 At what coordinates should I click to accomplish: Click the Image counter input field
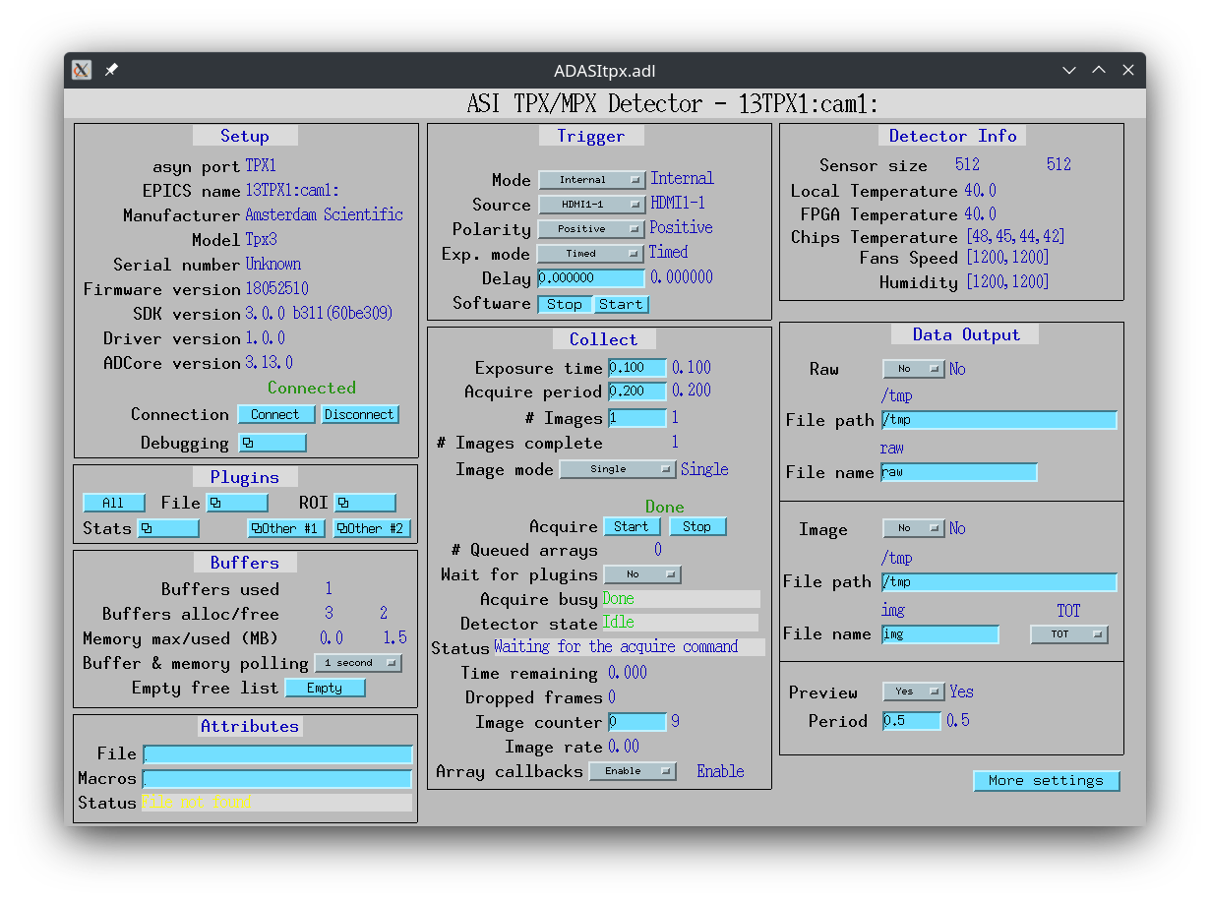click(x=637, y=722)
